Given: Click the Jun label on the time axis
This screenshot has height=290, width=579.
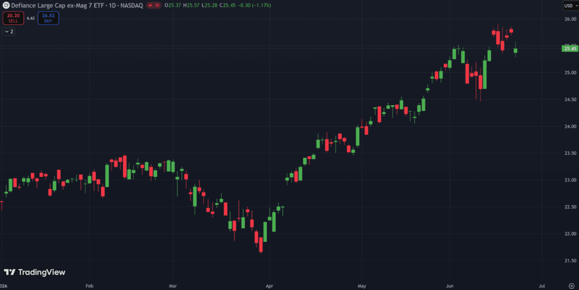Looking at the screenshot, I should 450,286.
